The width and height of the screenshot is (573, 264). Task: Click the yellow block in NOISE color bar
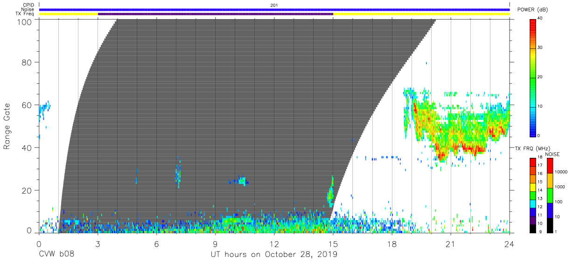[550, 180]
